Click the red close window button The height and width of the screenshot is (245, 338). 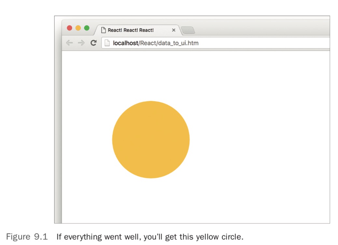point(69,28)
